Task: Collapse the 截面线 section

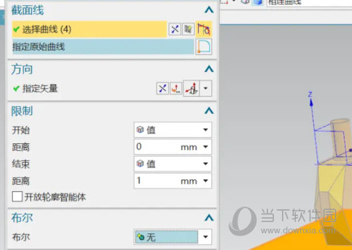Action: tap(209, 9)
